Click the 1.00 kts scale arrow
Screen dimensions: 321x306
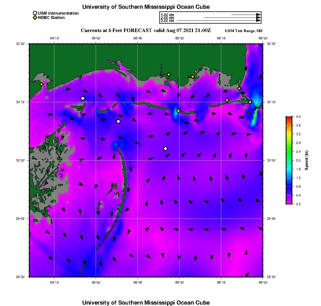click(x=245, y=15)
